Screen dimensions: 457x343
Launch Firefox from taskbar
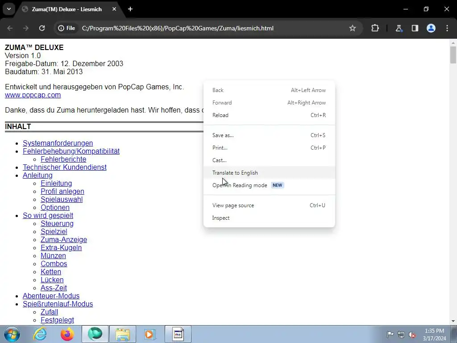pyautogui.click(x=67, y=334)
